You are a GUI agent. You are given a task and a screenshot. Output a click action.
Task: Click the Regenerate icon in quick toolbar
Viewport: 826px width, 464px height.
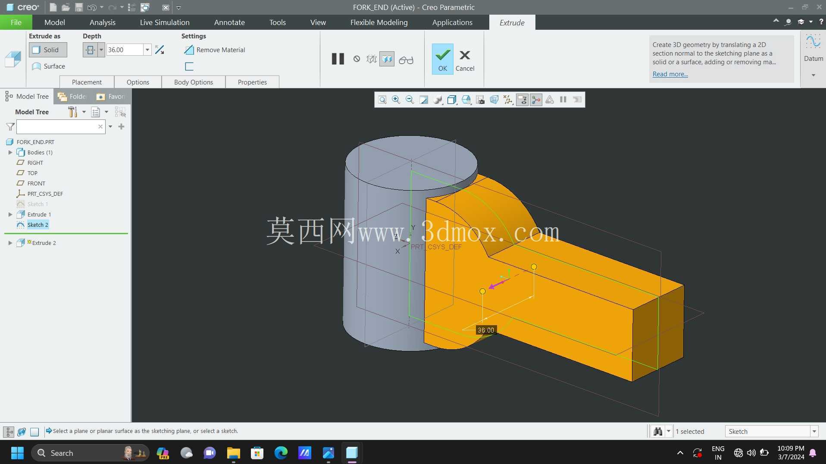coord(132,7)
